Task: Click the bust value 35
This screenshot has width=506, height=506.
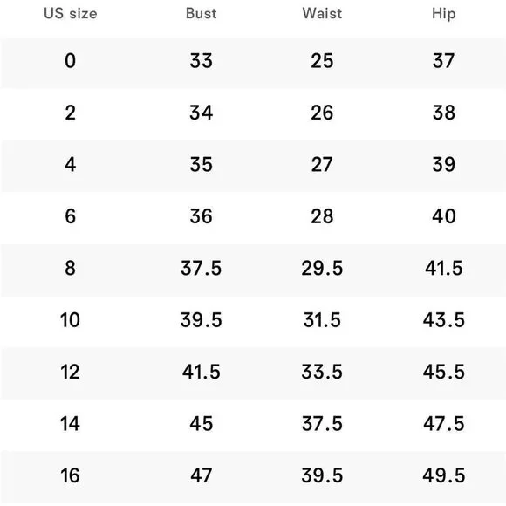Action: point(201,164)
